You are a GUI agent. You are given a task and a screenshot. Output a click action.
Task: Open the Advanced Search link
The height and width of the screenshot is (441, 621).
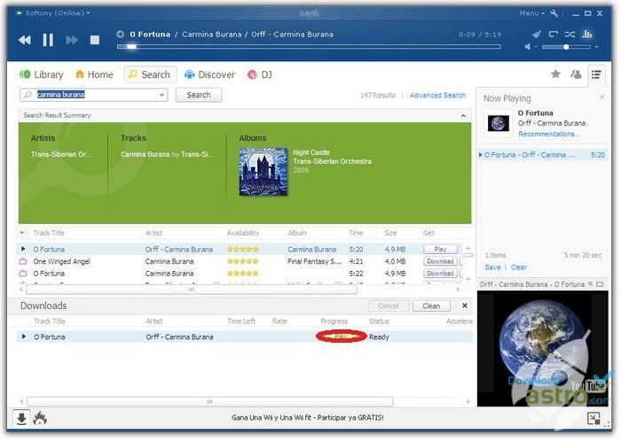point(437,96)
